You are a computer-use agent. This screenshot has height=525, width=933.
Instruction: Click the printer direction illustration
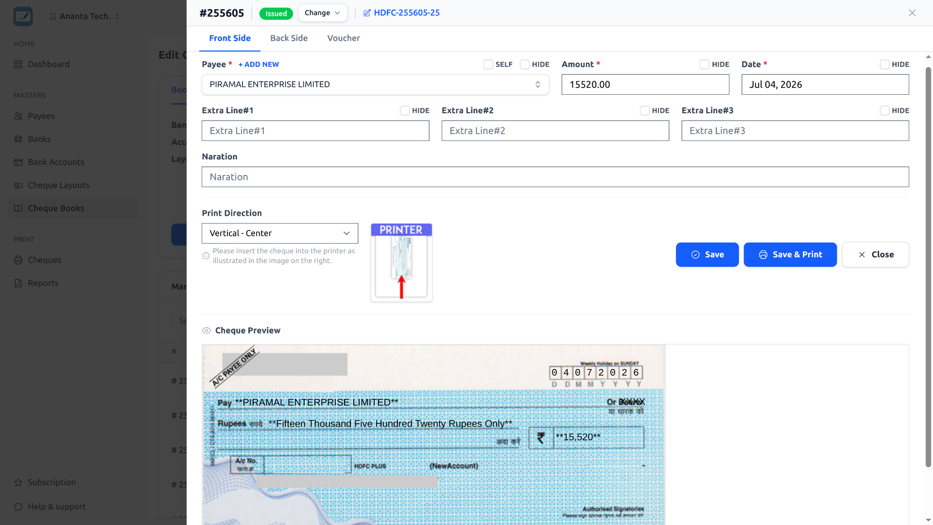(401, 262)
